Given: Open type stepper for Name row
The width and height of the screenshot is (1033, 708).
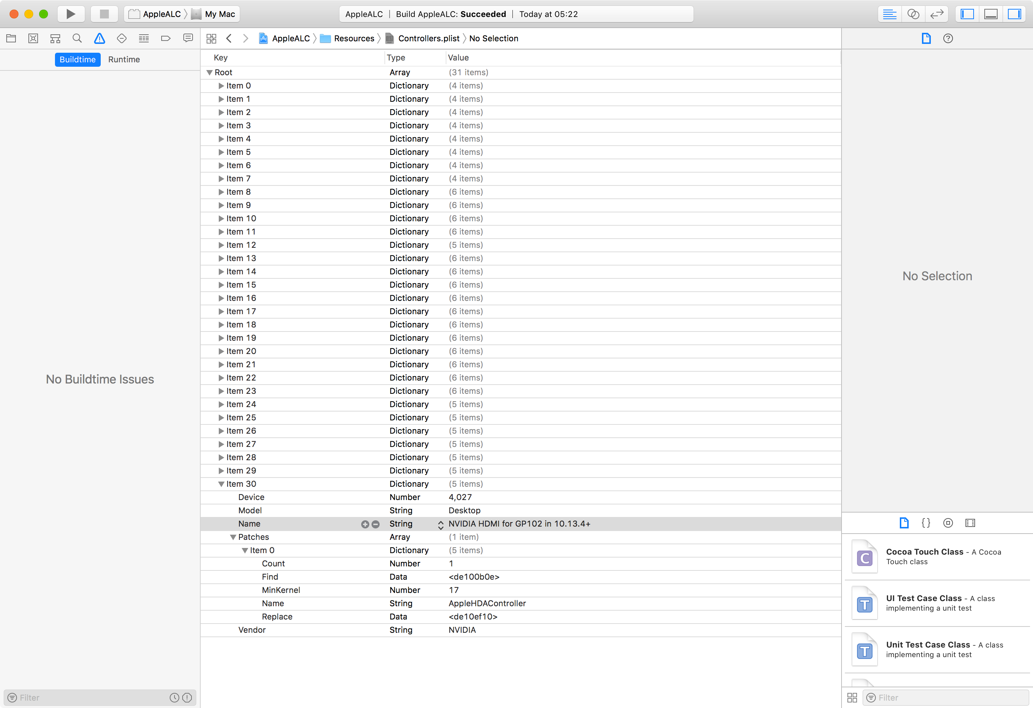Looking at the screenshot, I should point(441,525).
